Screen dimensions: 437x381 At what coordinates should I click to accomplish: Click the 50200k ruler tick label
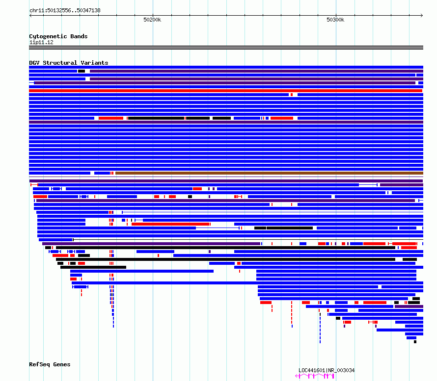point(152,20)
